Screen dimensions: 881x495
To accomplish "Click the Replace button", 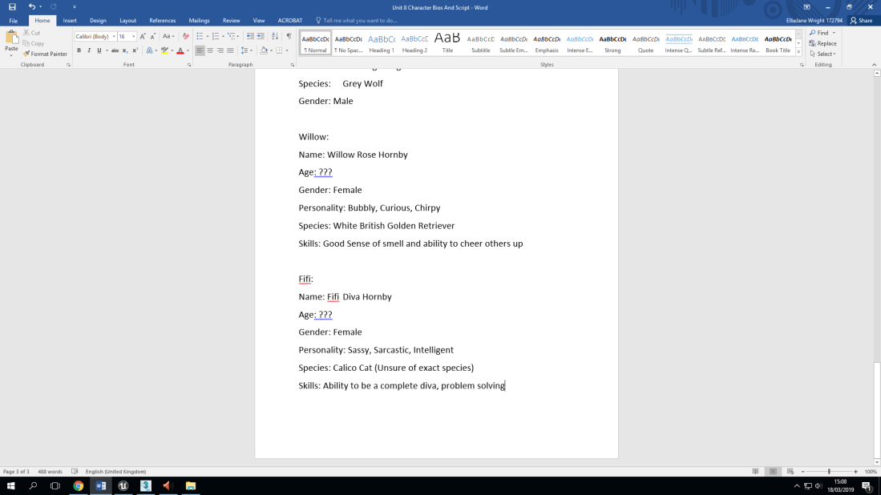I will pos(823,43).
